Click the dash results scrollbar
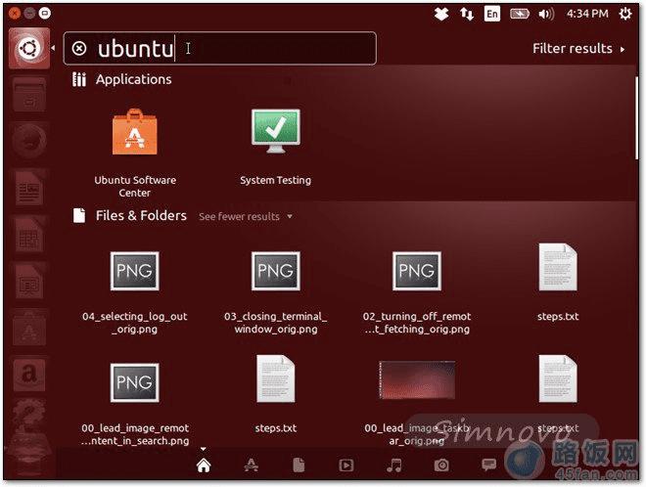This screenshot has height=487, width=646. (636, 117)
